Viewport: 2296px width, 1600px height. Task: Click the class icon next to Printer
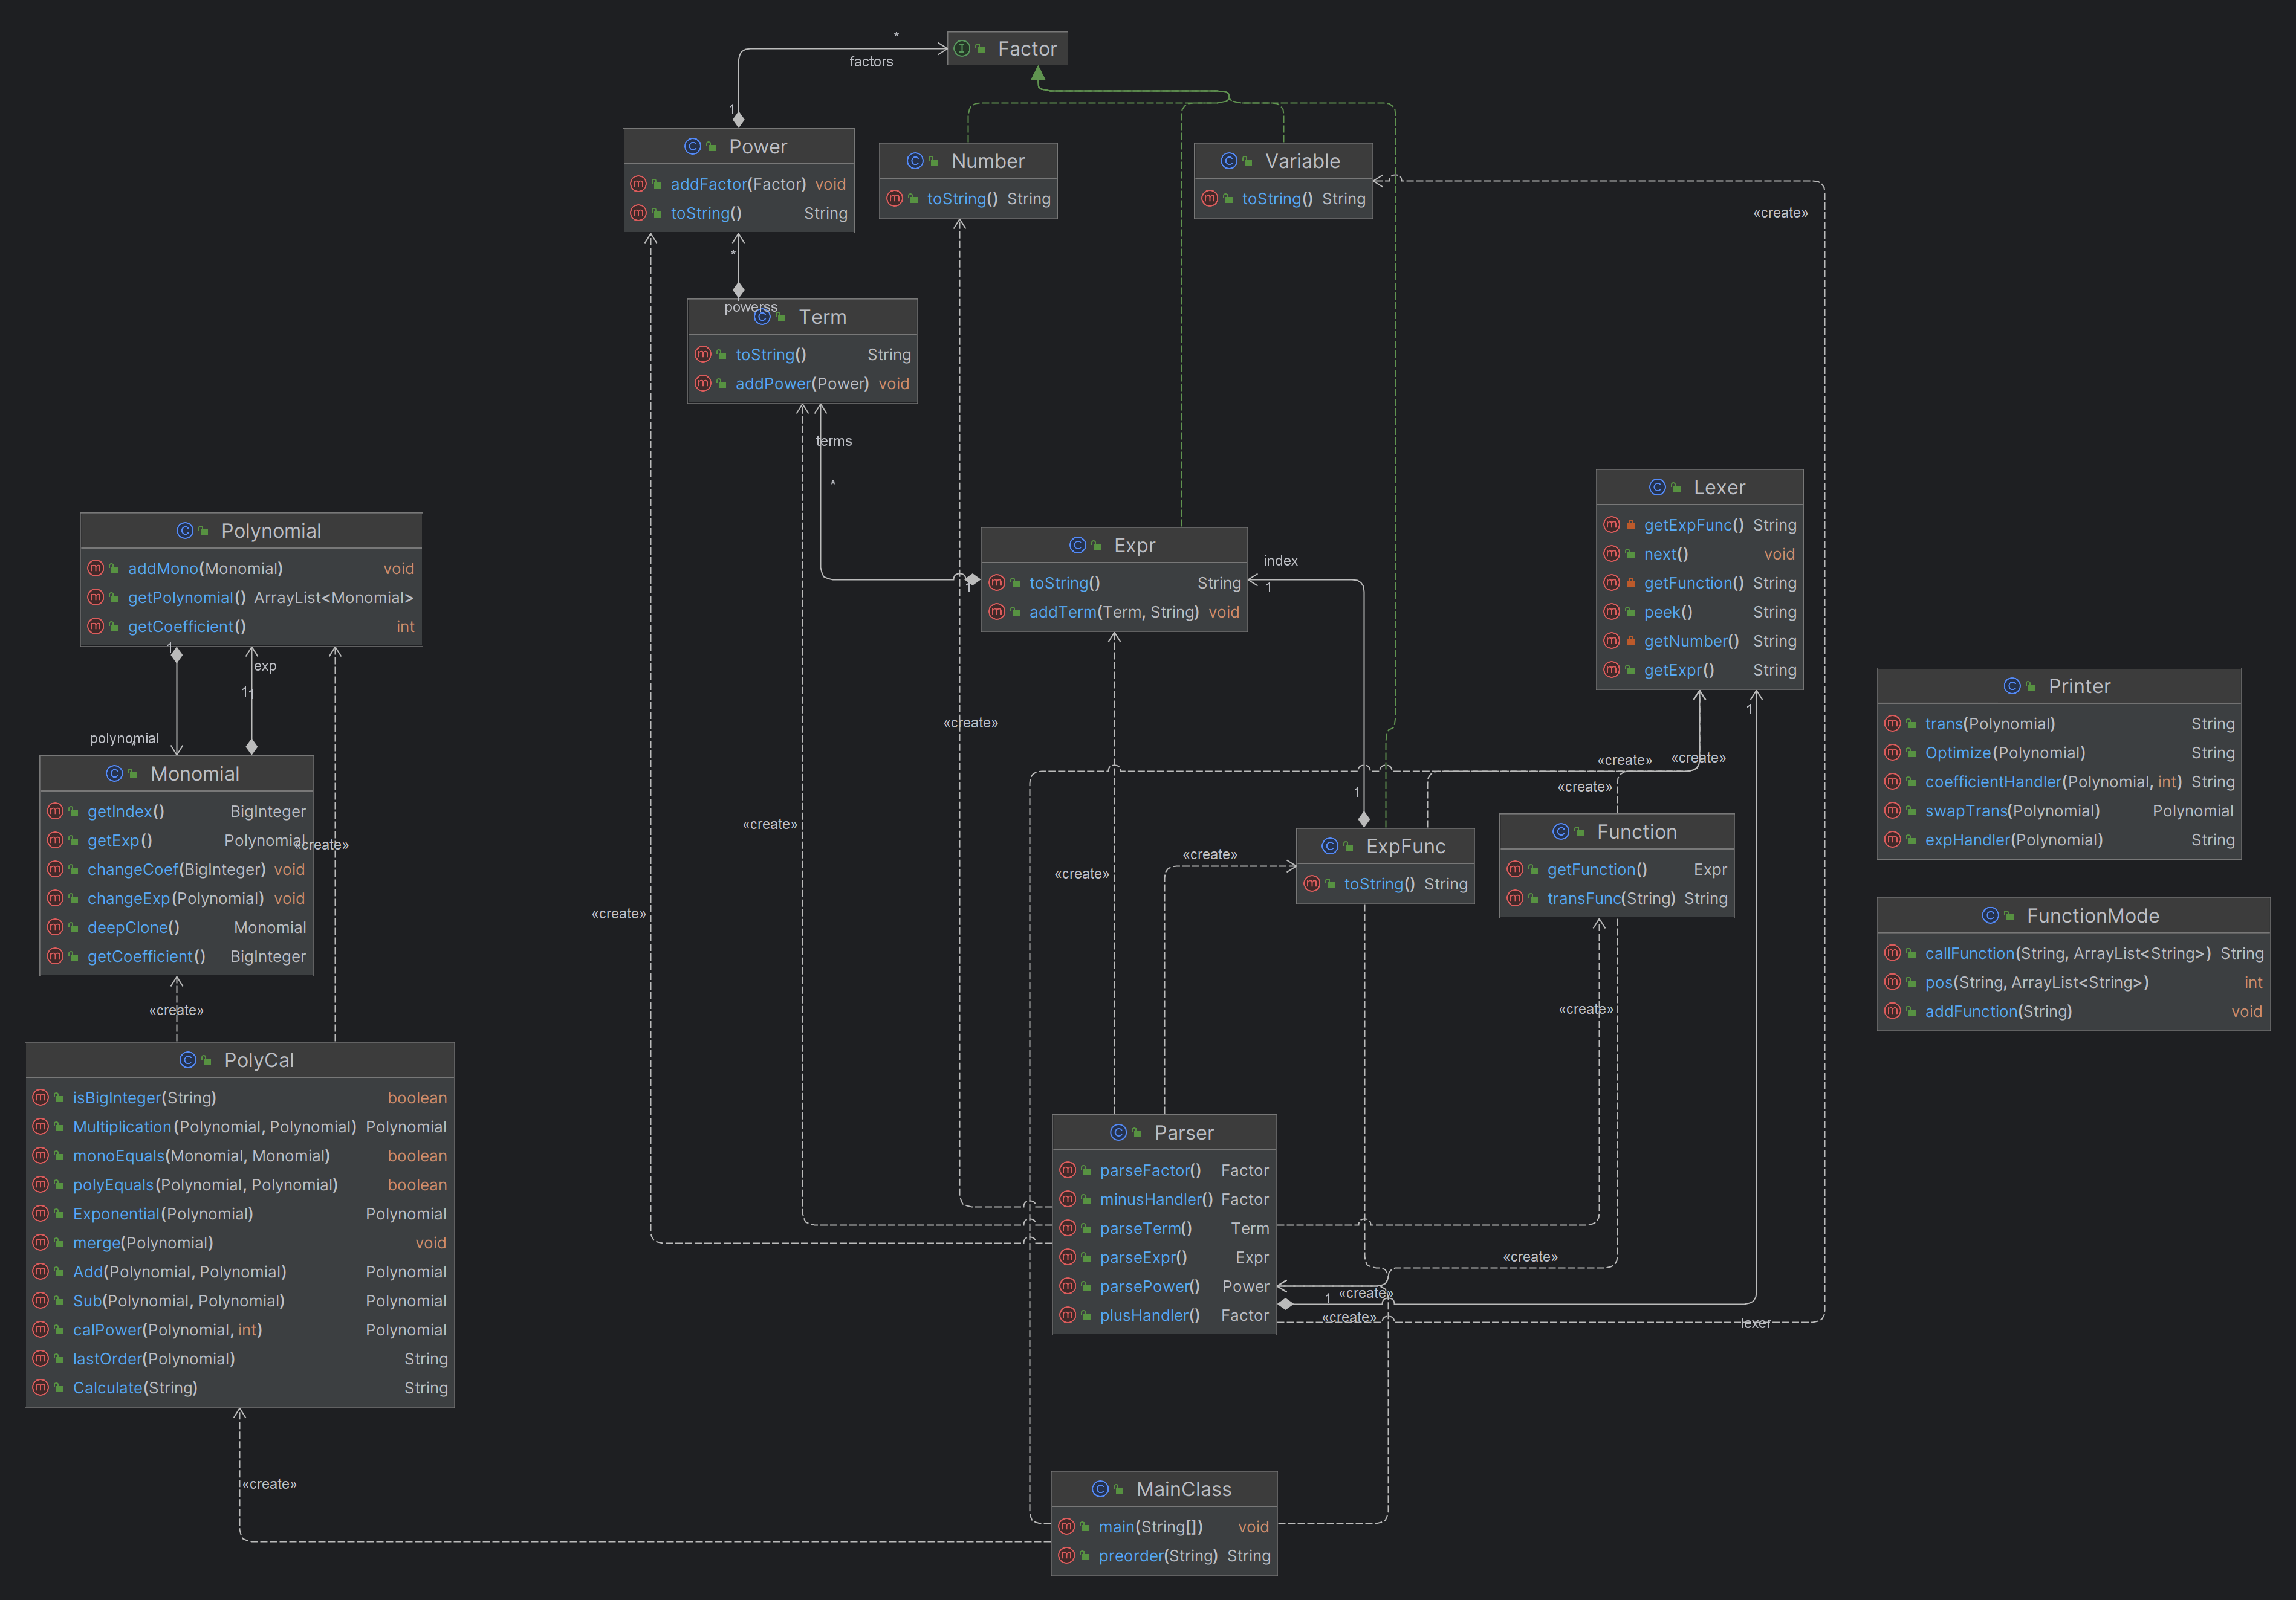pyautogui.click(x=2012, y=686)
